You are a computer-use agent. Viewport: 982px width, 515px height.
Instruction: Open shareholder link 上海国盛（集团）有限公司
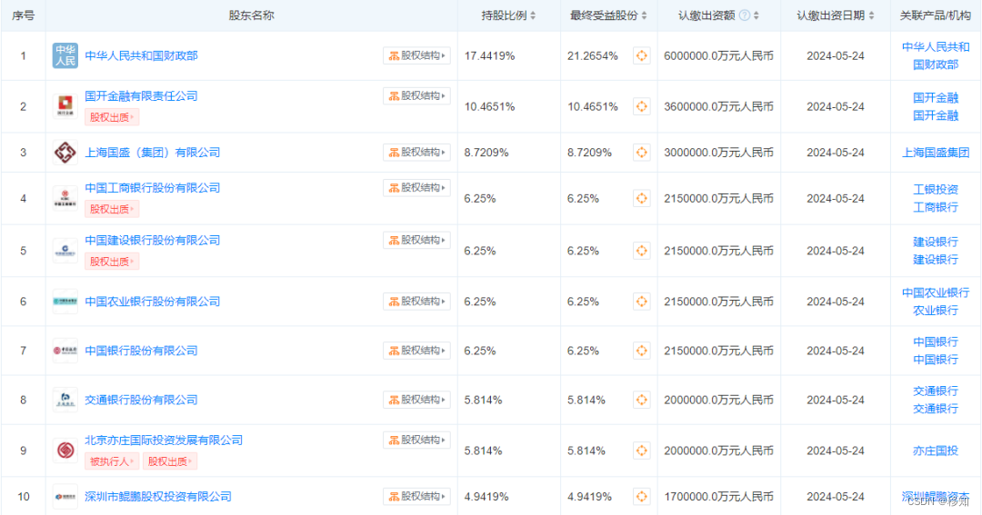[153, 152]
